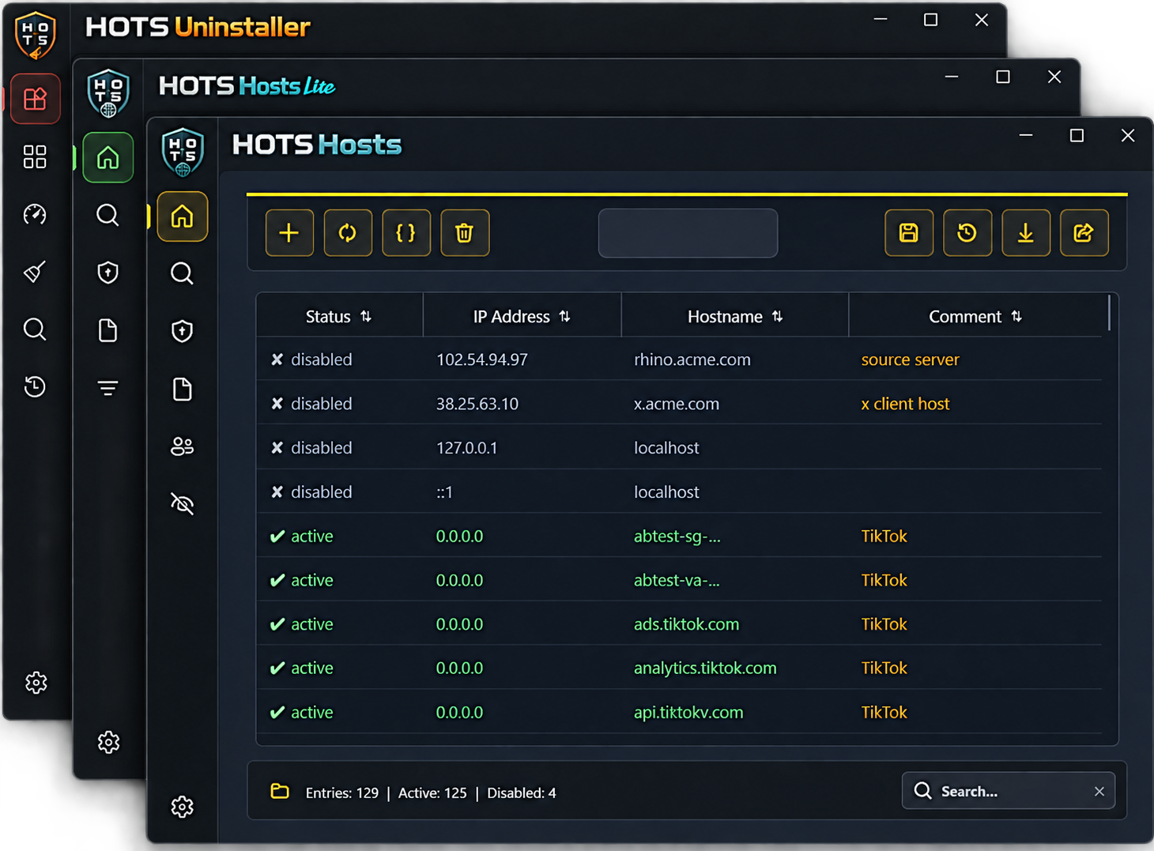This screenshot has width=1154, height=851.
Task: Open the shield page in HOTS Hosts sidebar
Action: point(183,331)
